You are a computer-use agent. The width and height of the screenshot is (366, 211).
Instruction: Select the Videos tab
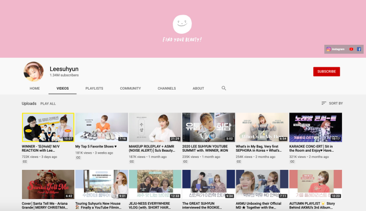63,89
